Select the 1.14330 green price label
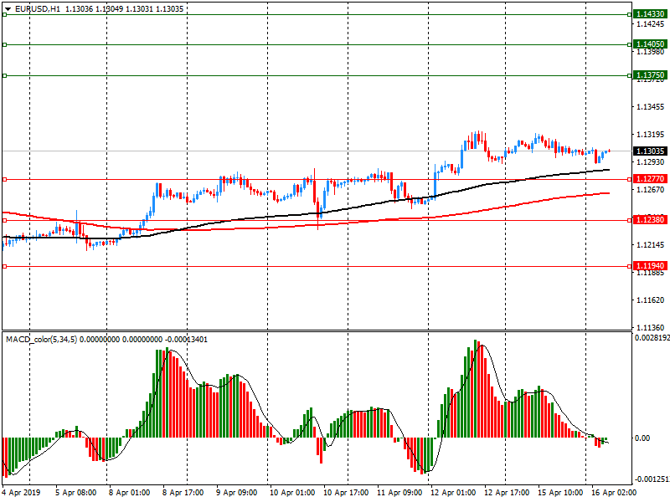 coord(650,15)
